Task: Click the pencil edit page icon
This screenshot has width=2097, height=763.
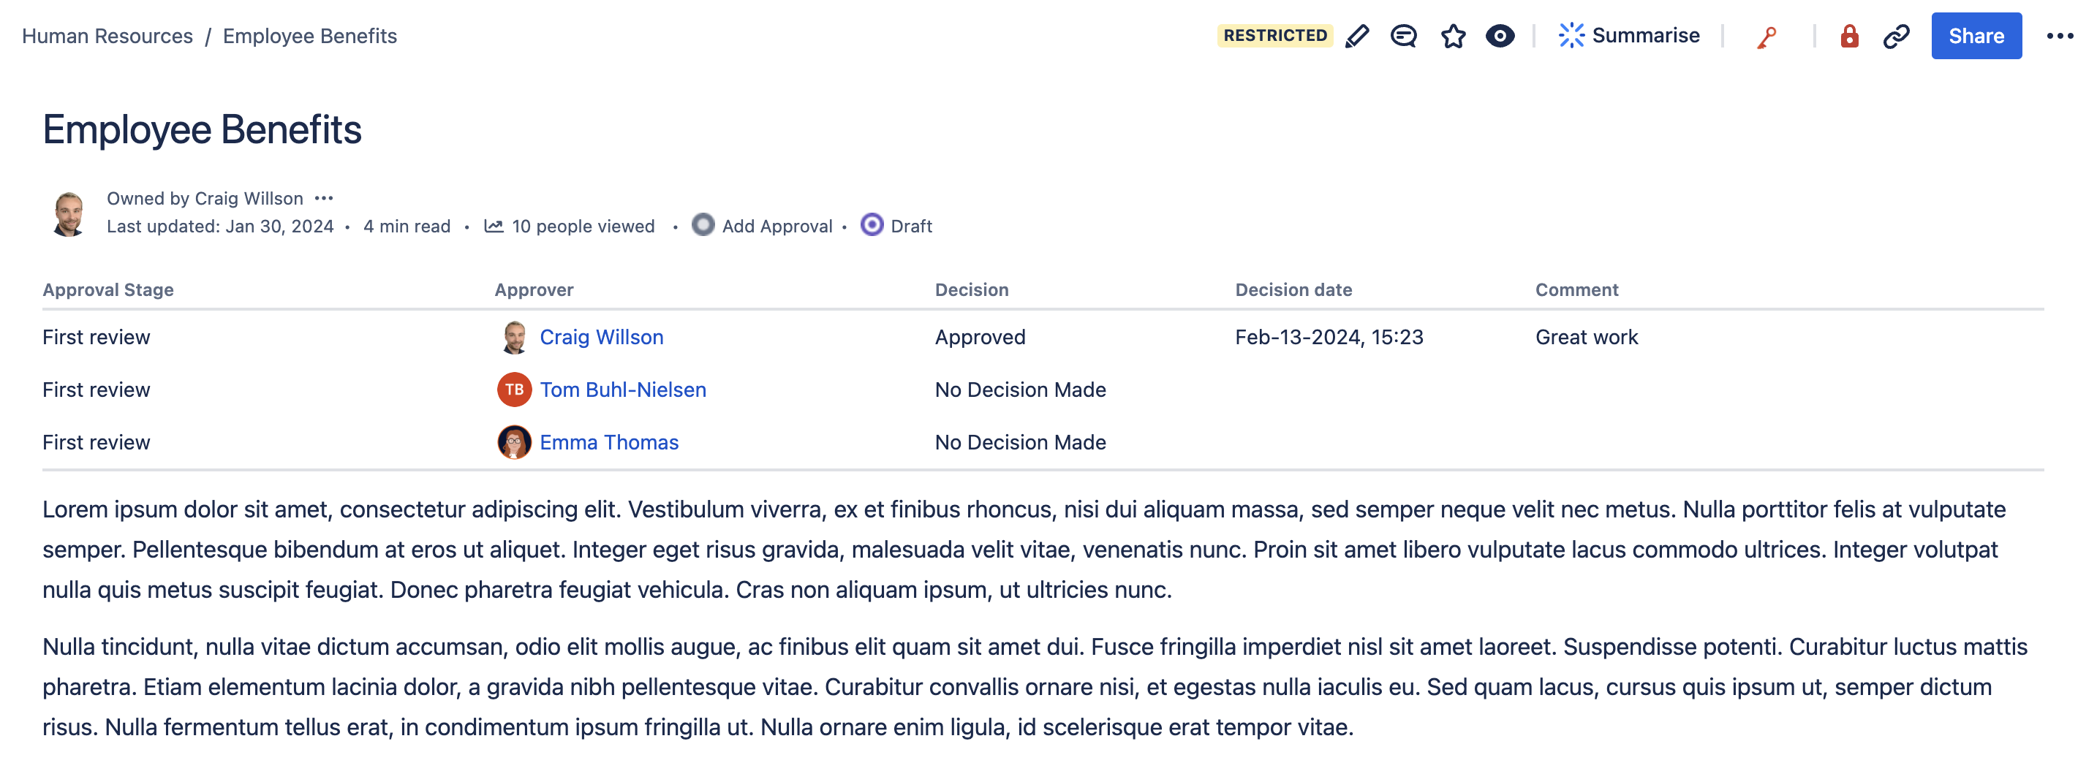Action: [1357, 36]
